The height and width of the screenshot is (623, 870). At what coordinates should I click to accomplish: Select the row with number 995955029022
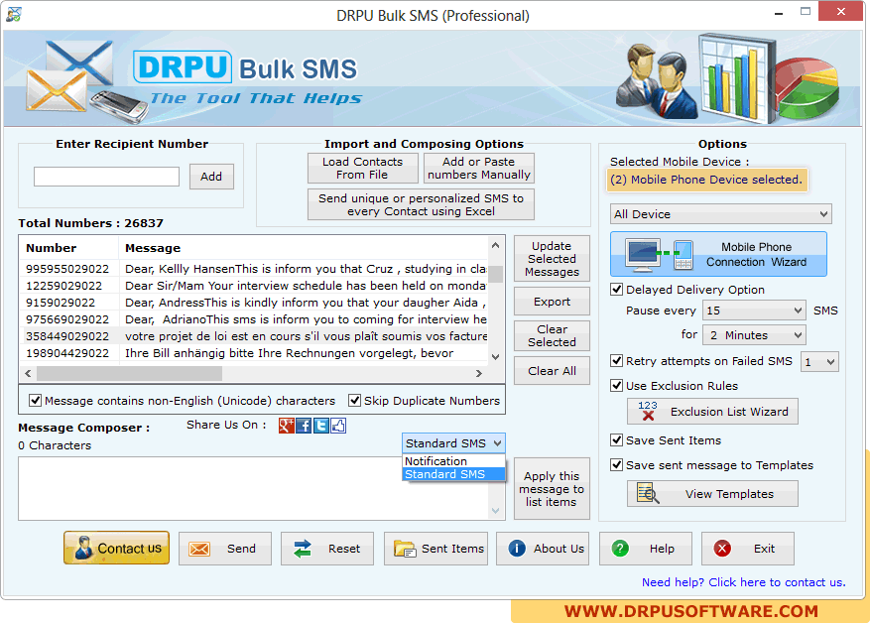coord(254,269)
